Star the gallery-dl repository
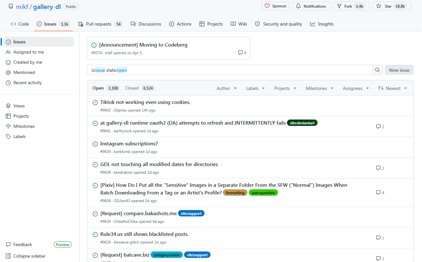Image resolution: width=422 pixels, height=262 pixels. (392, 6)
